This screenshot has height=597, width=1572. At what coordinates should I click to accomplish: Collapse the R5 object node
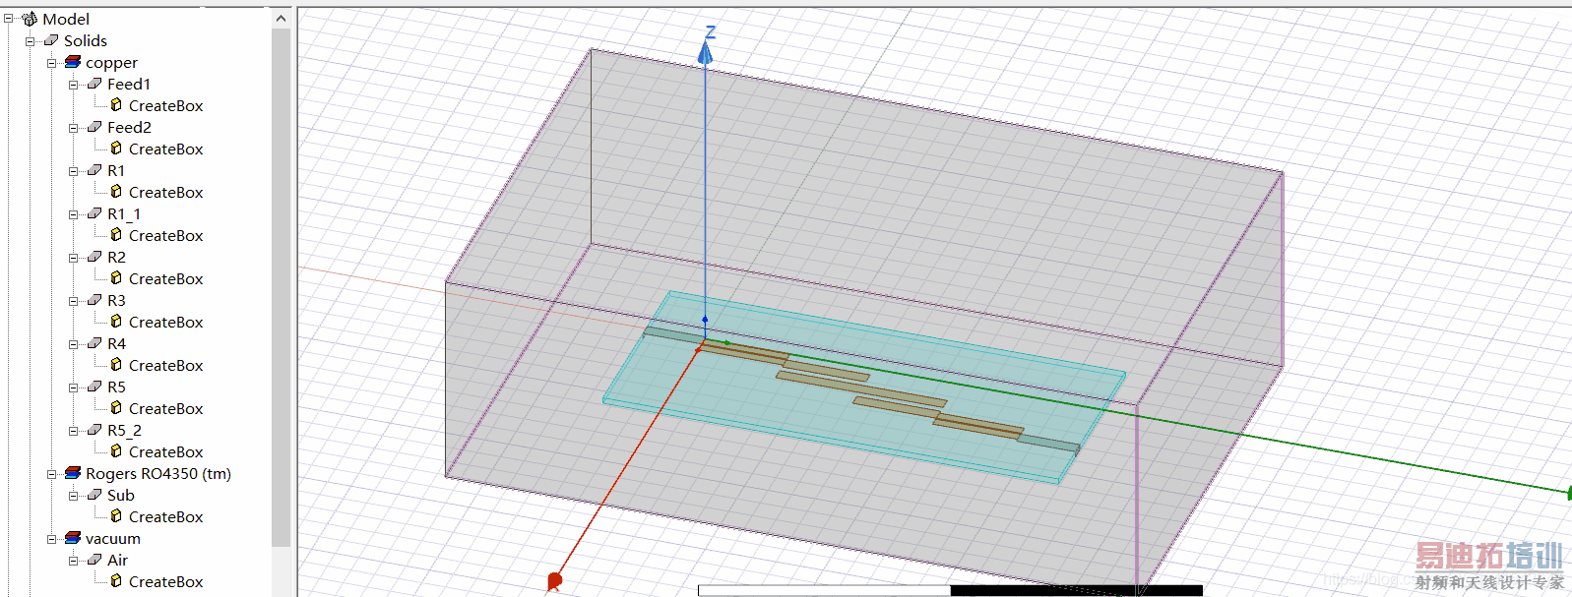point(73,388)
